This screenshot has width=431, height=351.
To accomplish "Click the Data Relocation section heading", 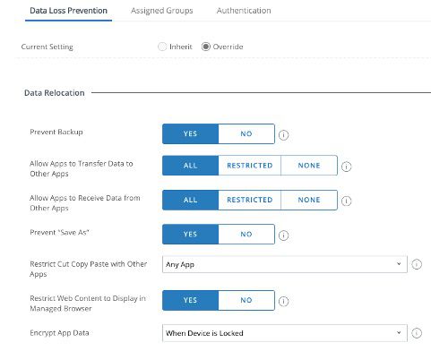I will 55,93.
